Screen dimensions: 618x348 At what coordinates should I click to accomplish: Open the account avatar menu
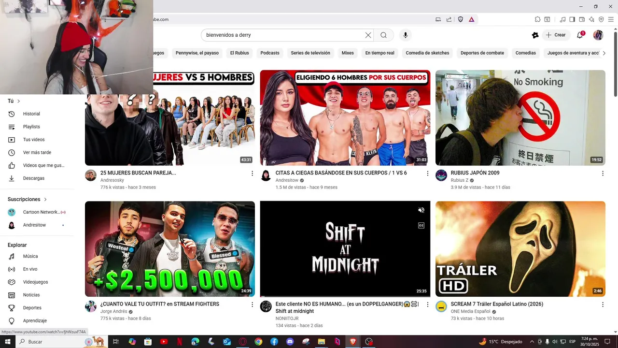pyautogui.click(x=598, y=35)
